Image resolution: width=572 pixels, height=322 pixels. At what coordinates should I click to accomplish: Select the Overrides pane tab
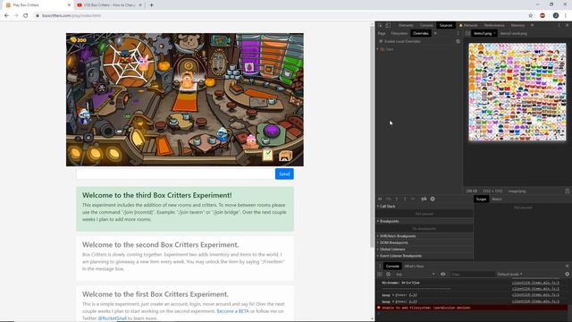click(x=421, y=33)
